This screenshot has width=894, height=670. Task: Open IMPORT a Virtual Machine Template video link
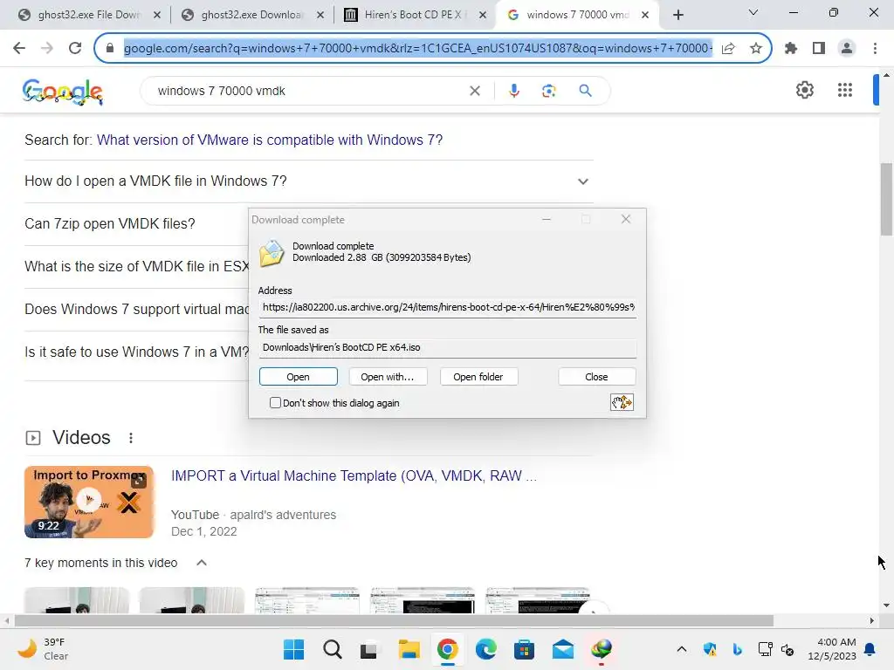point(354,475)
